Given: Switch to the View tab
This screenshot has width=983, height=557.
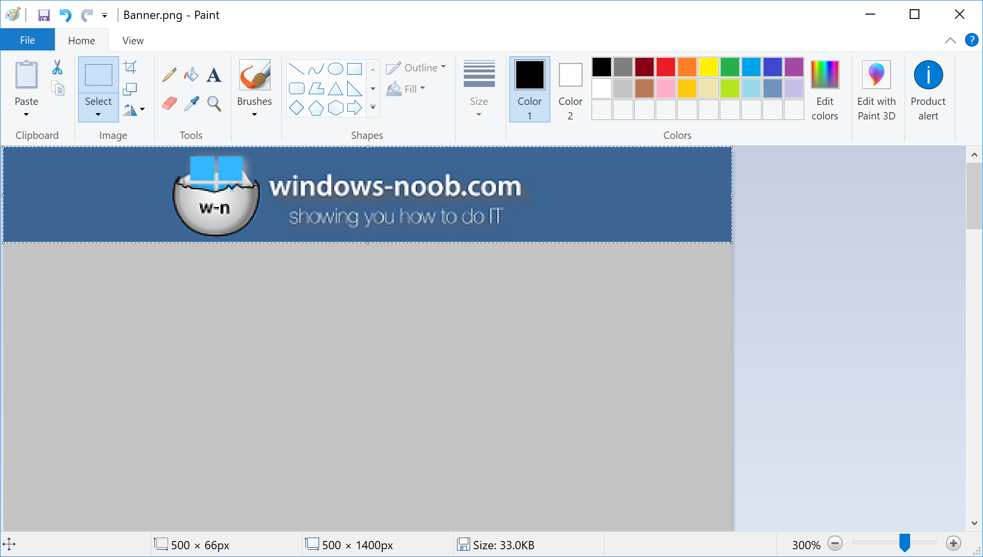Looking at the screenshot, I should pos(133,41).
